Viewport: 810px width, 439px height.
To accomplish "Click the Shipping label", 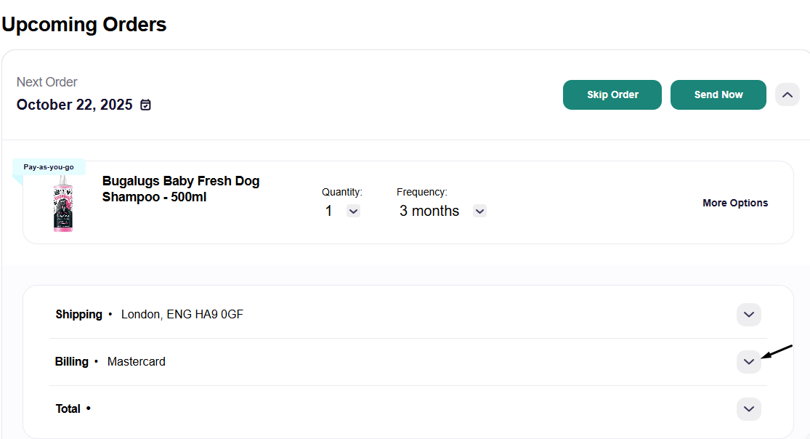I will click(79, 315).
